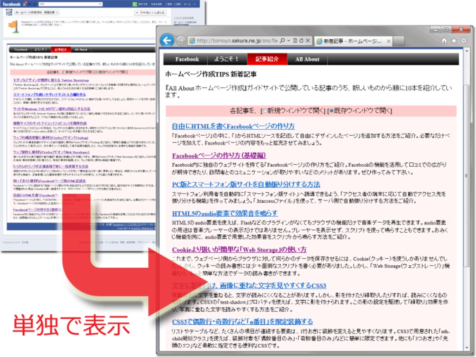Open link 自由にHTMLを書くFacebookページの作り方

233,127
